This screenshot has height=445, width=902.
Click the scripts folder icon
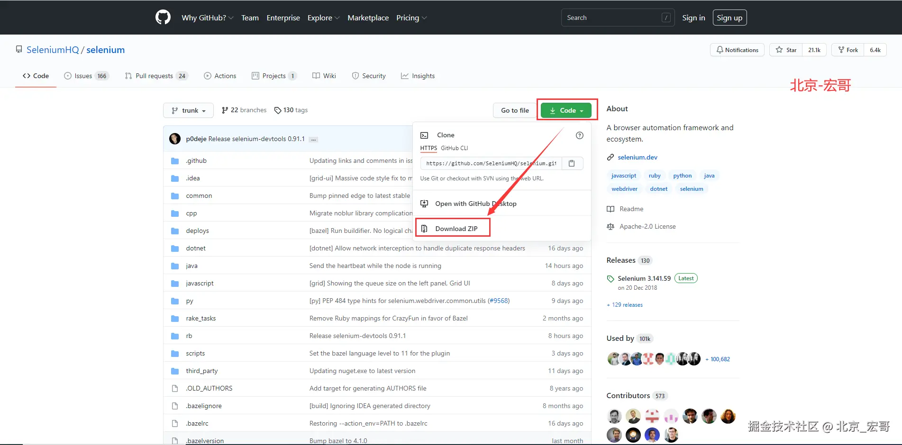pos(175,354)
